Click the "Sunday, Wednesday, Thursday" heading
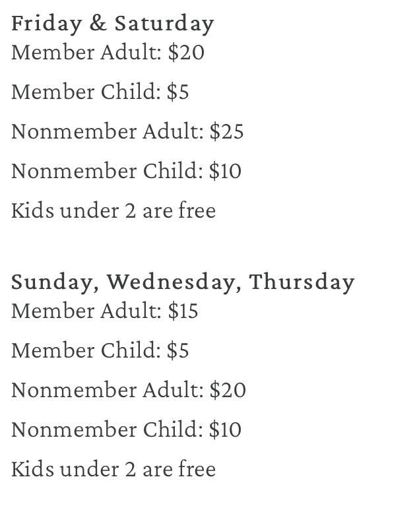This screenshot has width=417, height=508. pos(183,282)
